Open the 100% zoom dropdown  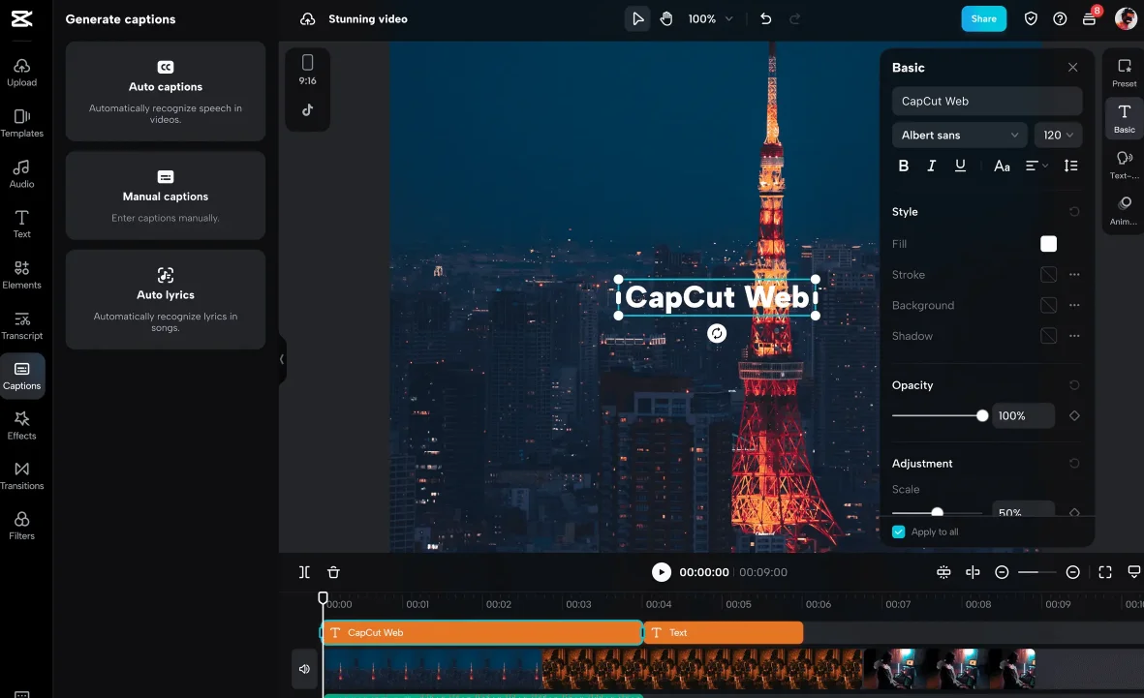click(x=710, y=19)
